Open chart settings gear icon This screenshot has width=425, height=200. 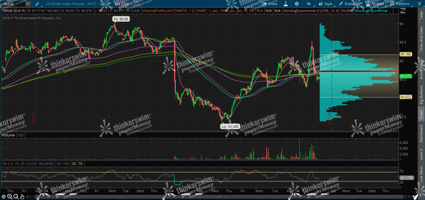point(297,4)
